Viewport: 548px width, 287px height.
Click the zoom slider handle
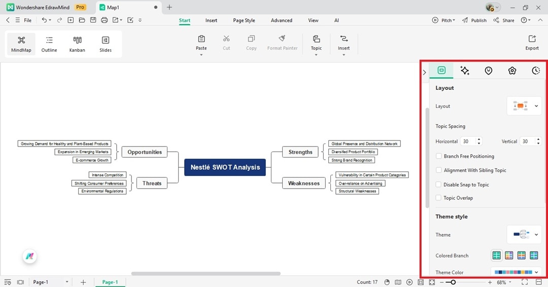(x=453, y=282)
